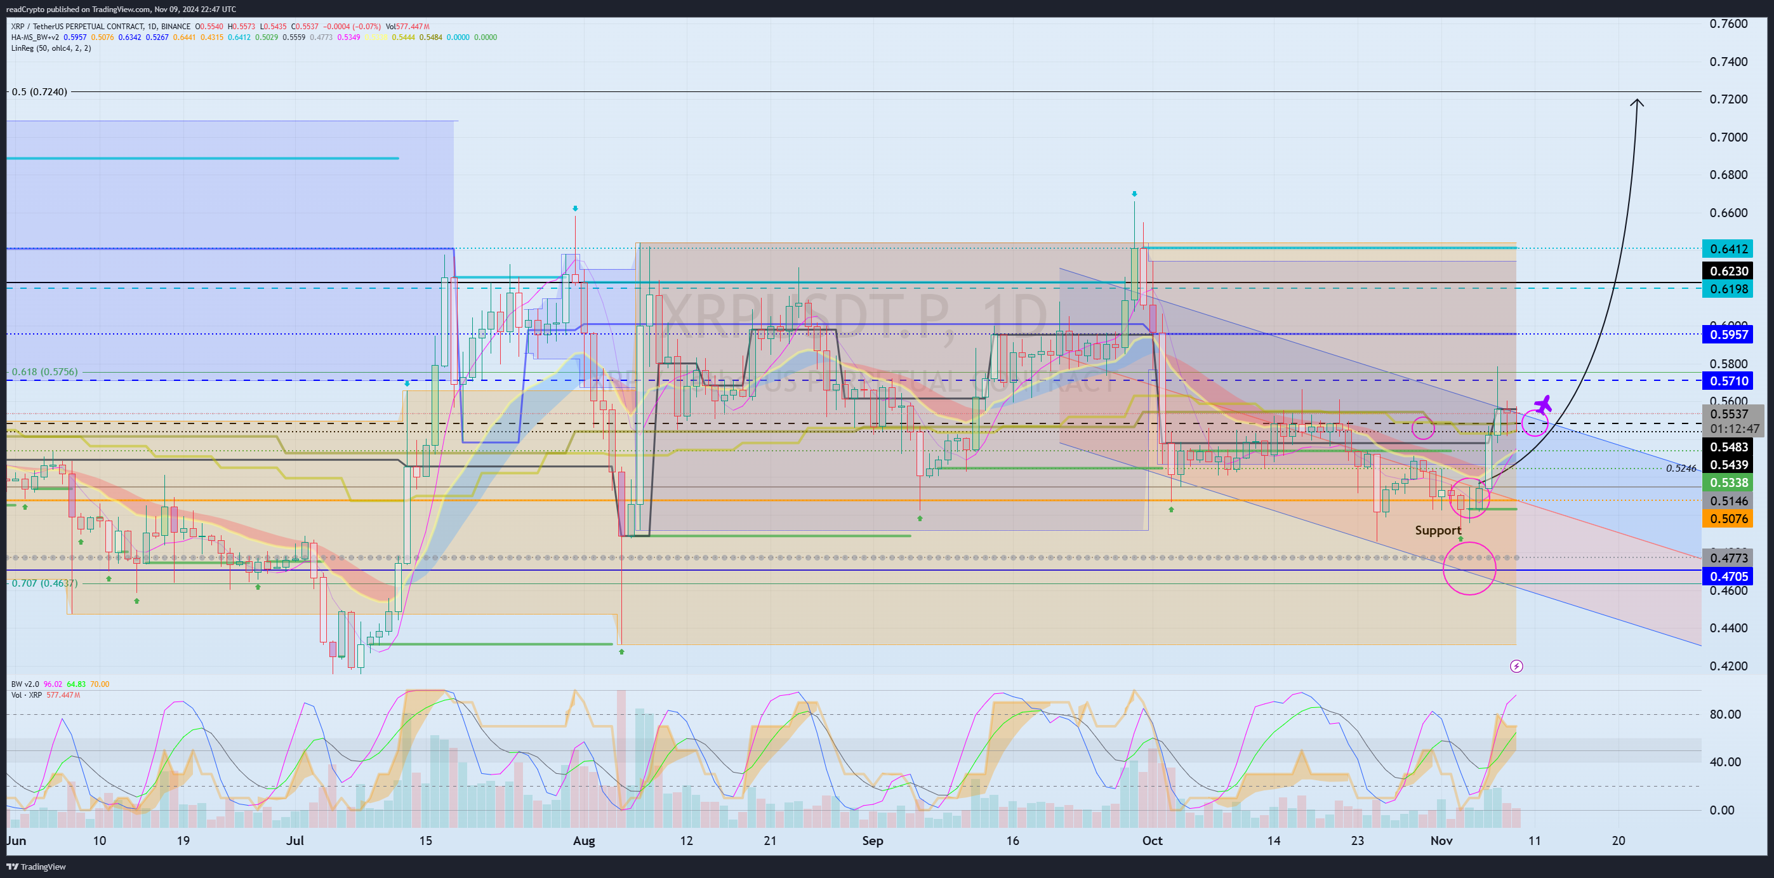Click the C0.5537 close value in legend
This screenshot has height=878, width=1774.
pos(305,27)
